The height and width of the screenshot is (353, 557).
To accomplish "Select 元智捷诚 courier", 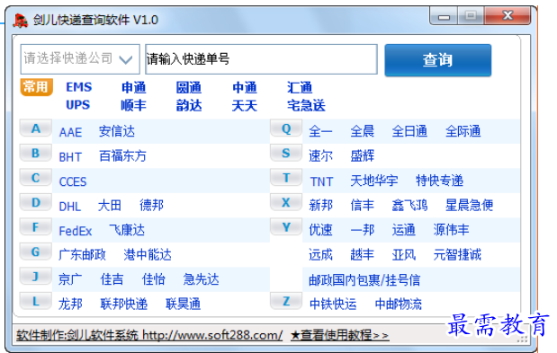I will [457, 255].
